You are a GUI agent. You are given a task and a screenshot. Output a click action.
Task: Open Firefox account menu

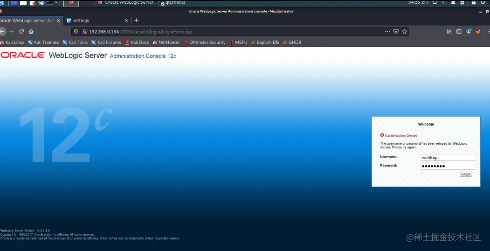click(469, 32)
